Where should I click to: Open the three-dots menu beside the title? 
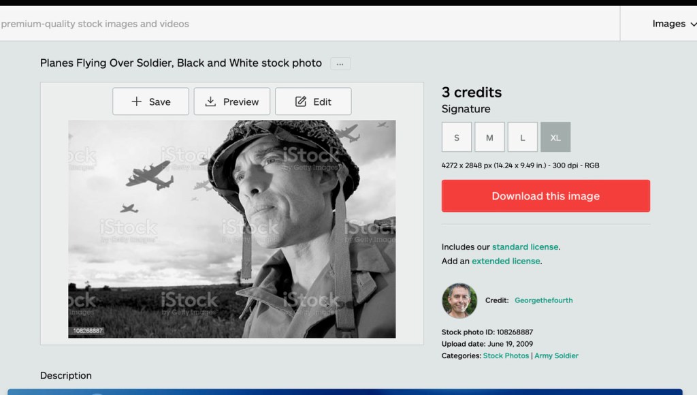click(x=340, y=63)
